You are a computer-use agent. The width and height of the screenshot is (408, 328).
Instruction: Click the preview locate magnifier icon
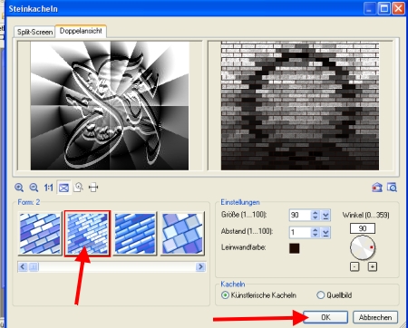point(79,188)
